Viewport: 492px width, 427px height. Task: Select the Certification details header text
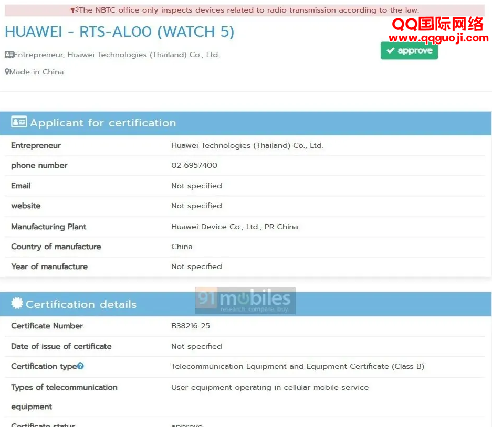[81, 304]
